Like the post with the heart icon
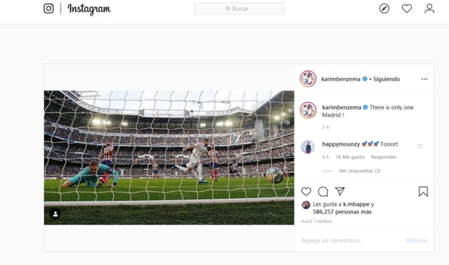The height and width of the screenshot is (265, 449). [x=306, y=192]
